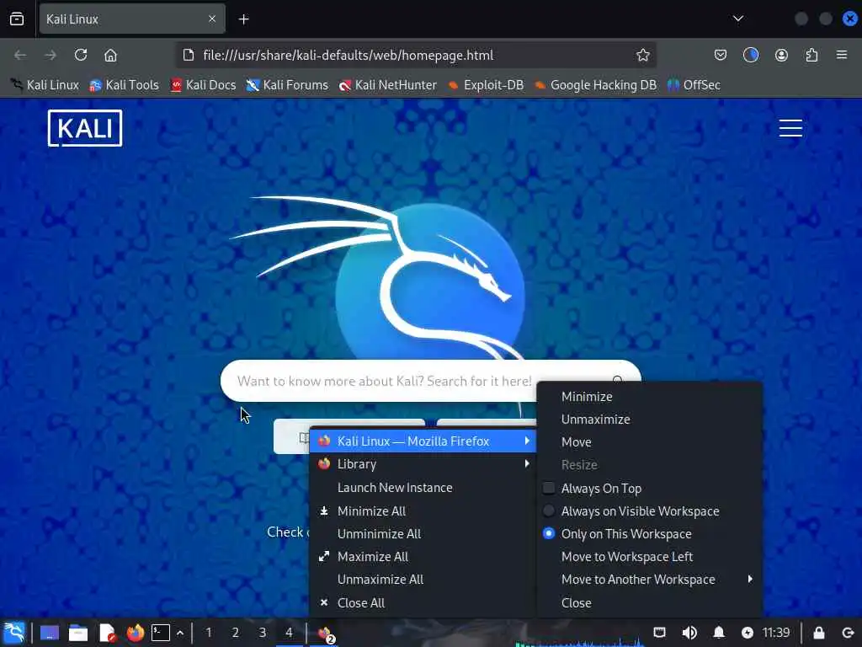Click the Firefox taskbar window group button

point(326,634)
